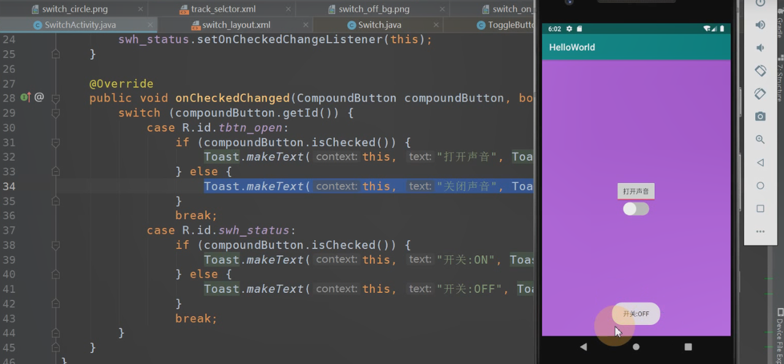Click the "关闭声音" string on line 34

click(x=466, y=186)
